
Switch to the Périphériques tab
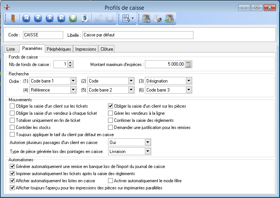point(59,49)
